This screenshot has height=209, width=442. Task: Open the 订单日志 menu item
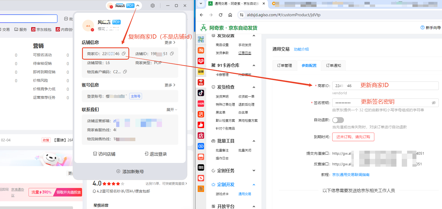pyautogui.click(x=245, y=53)
